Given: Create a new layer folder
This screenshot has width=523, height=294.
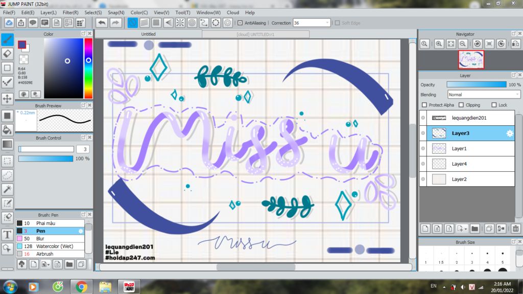Looking at the screenshot, I should click(474, 229).
